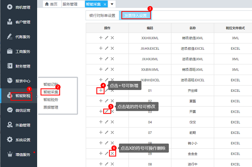Viewport: 252px width, 167px height.
Task: Click the plus icon in the 齐创辉 row
Action: (x=101, y=90)
